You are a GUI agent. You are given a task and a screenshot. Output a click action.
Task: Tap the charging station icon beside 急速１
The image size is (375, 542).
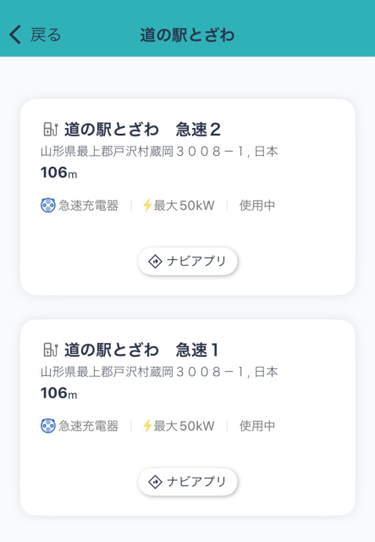click(x=51, y=350)
